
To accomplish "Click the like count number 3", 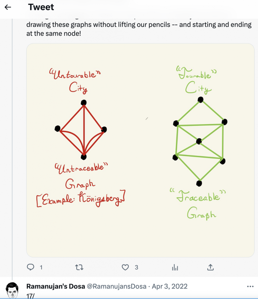I will (136, 267).
